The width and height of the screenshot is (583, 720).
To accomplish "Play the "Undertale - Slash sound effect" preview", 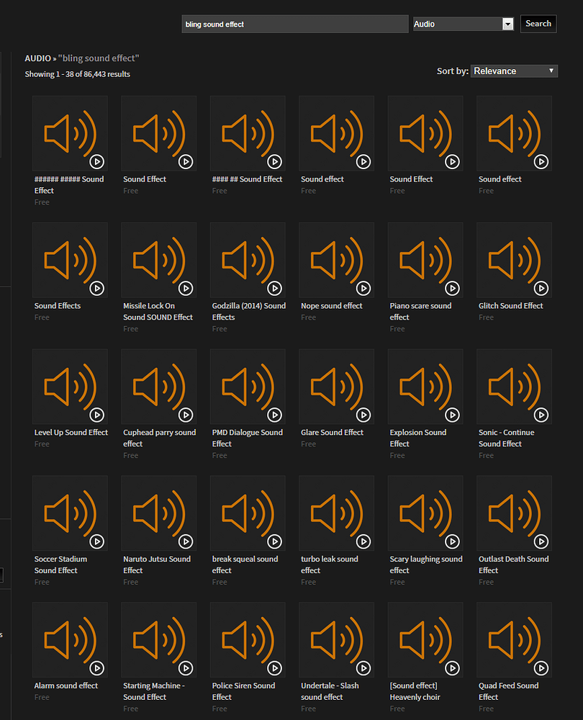I will [x=363, y=668].
